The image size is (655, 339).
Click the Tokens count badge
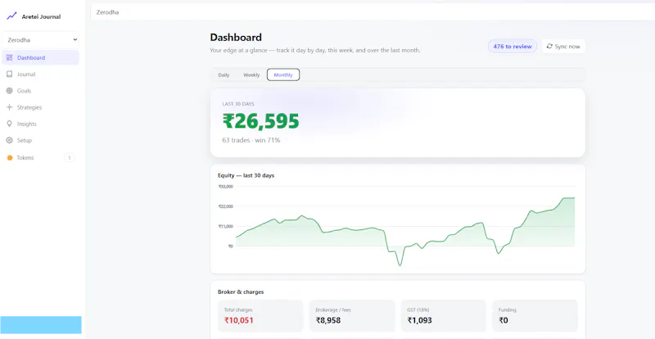pyautogui.click(x=70, y=157)
